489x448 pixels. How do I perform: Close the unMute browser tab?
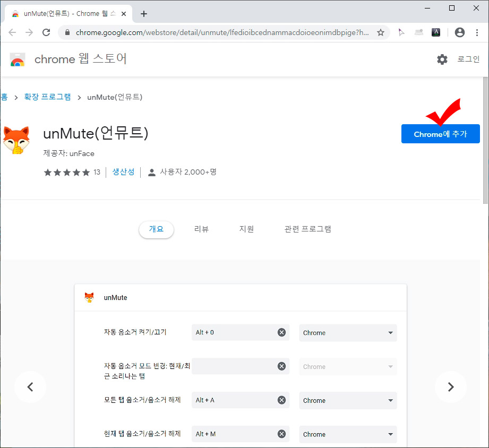click(124, 14)
